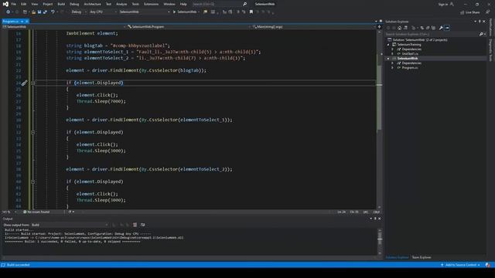Open the Main(string[] args) member dropdown
The height and width of the screenshot is (278, 495).
click(313, 27)
